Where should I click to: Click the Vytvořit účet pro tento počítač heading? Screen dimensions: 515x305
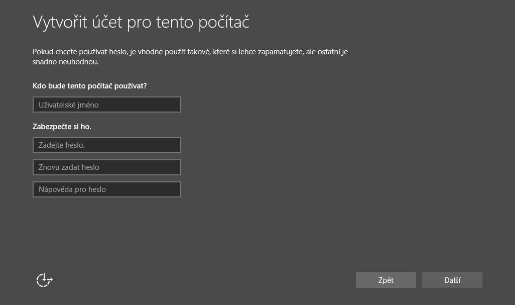[x=141, y=22]
